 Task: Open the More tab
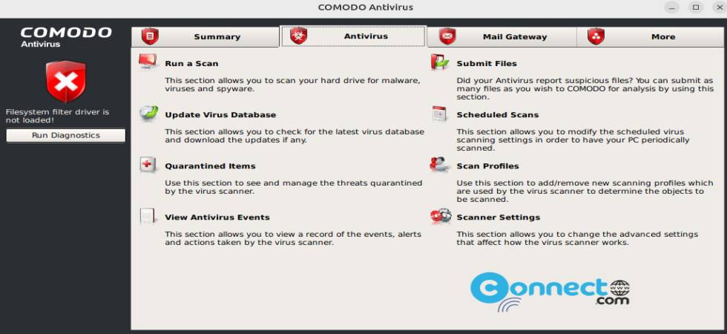click(650, 36)
